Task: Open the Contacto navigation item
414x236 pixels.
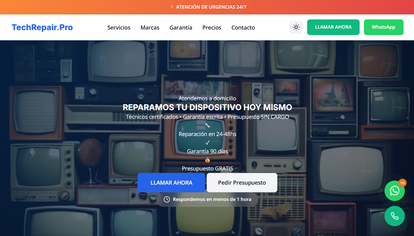Action: coord(243,27)
